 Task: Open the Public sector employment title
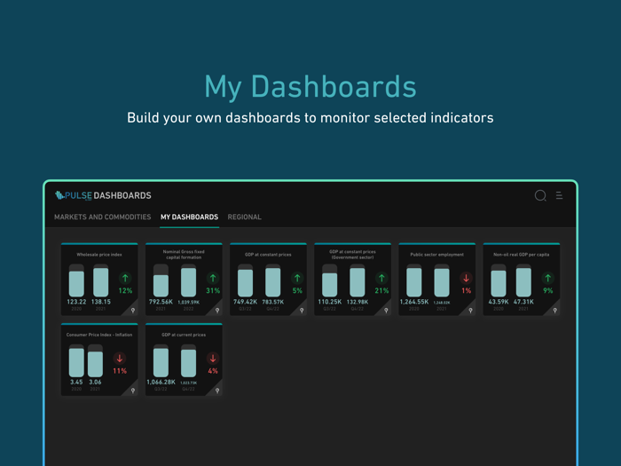click(x=436, y=255)
